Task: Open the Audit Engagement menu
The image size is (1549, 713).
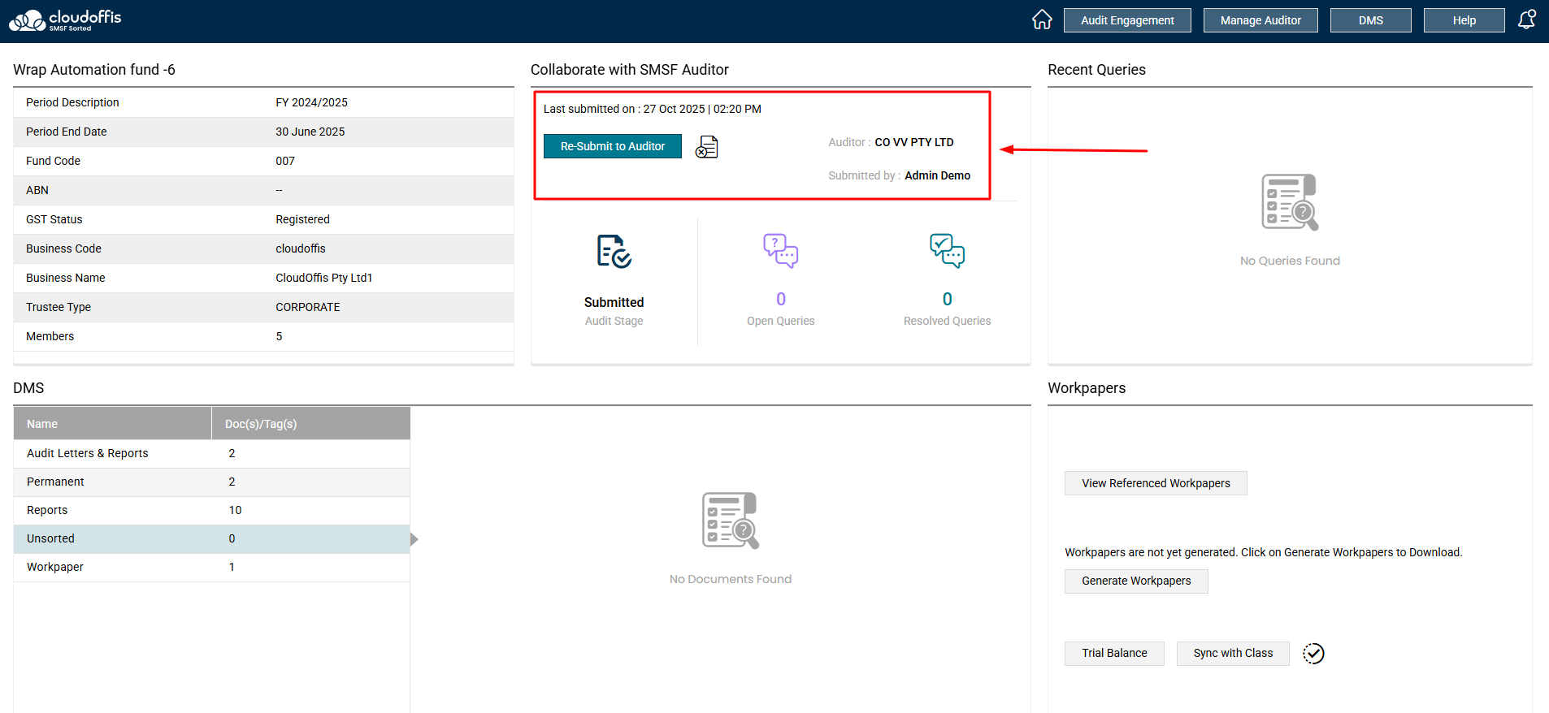Action: point(1127,20)
